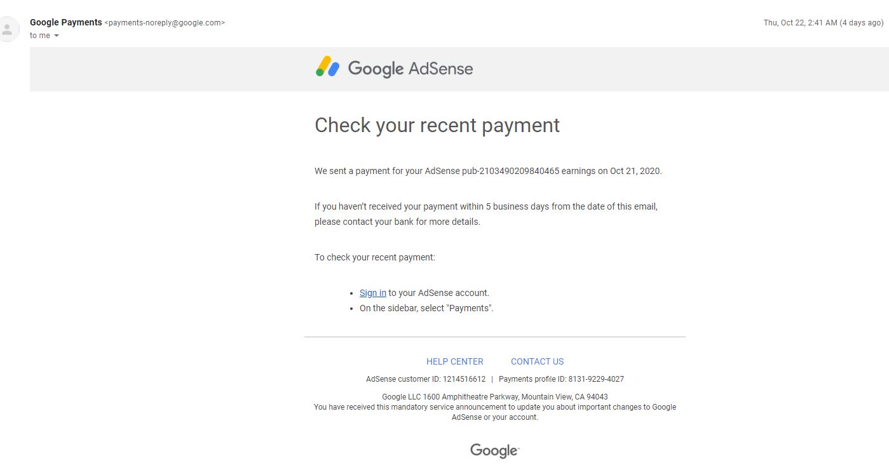This screenshot has height=470, width=889.
Task: Click the Google LLC 1600 Amphitheatre Parkway address
Action: (x=495, y=397)
